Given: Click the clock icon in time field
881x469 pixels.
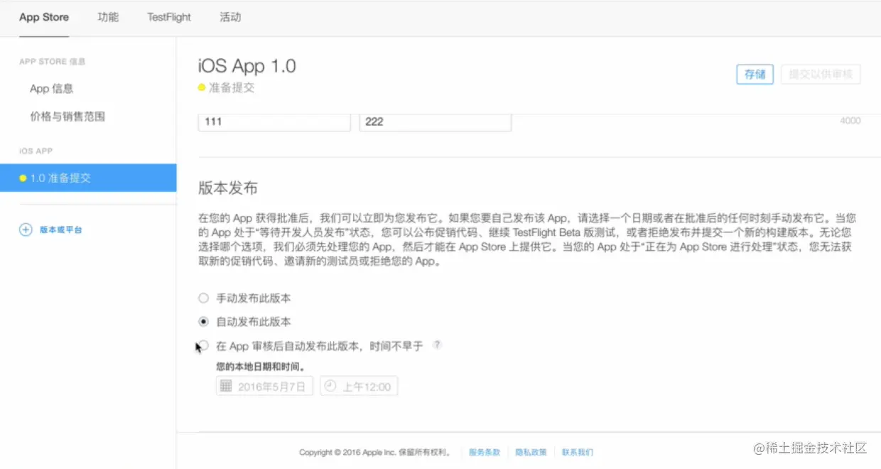Looking at the screenshot, I should pos(330,386).
